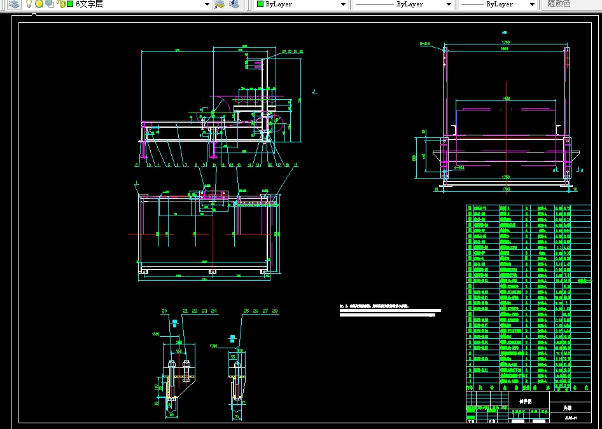This screenshot has height=429, width=602.
Task: Click the plan view rectangle drawing
Action: 205,235
